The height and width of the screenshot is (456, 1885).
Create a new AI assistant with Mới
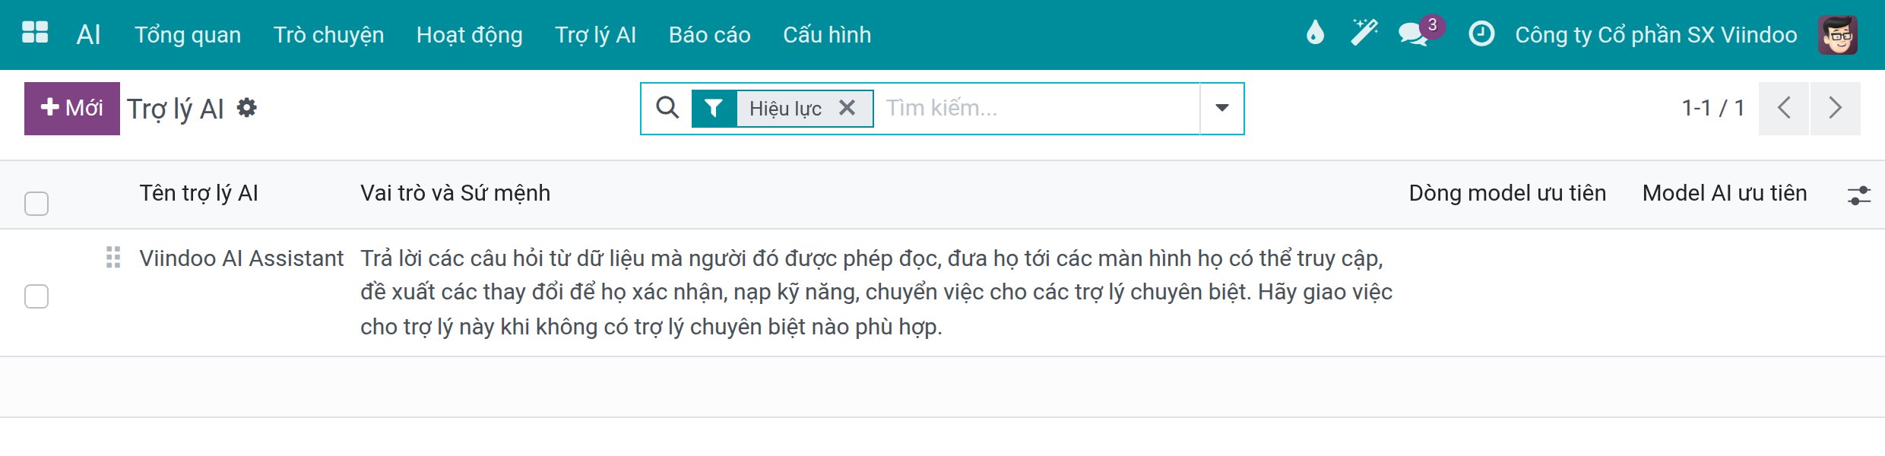click(72, 108)
